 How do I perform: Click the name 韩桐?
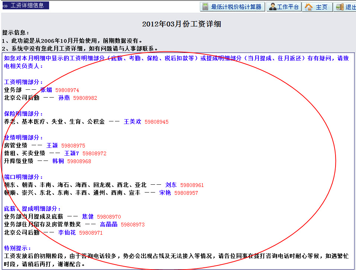(58, 161)
